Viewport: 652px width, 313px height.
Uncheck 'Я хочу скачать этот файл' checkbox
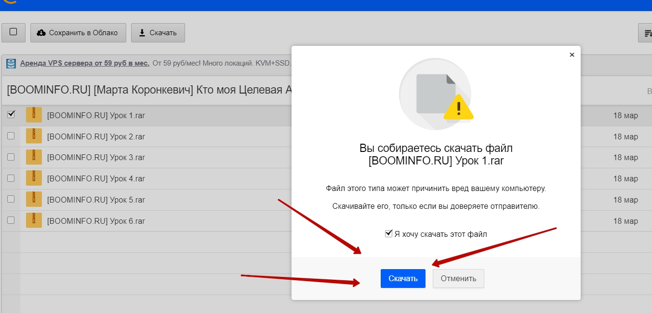tap(389, 233)
